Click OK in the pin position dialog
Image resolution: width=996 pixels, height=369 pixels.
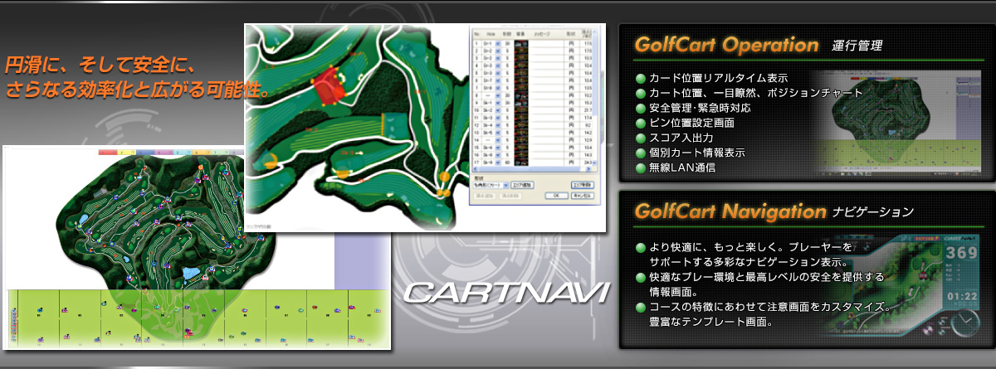[557, 195]
